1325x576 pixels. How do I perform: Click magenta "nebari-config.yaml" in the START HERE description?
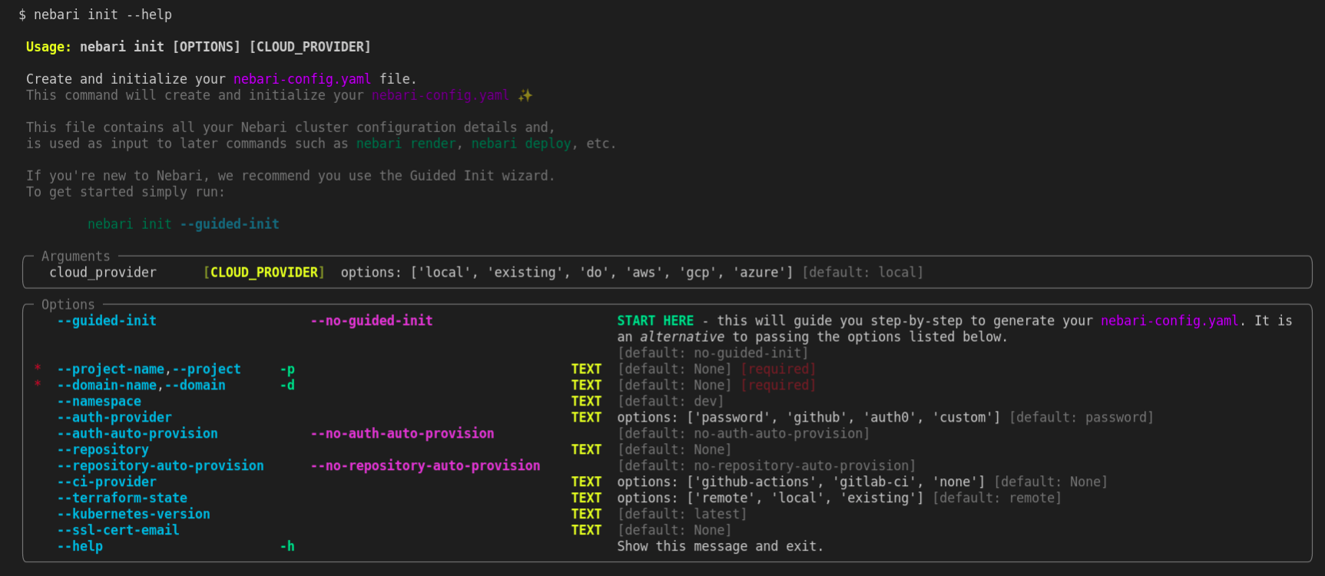1170,321
